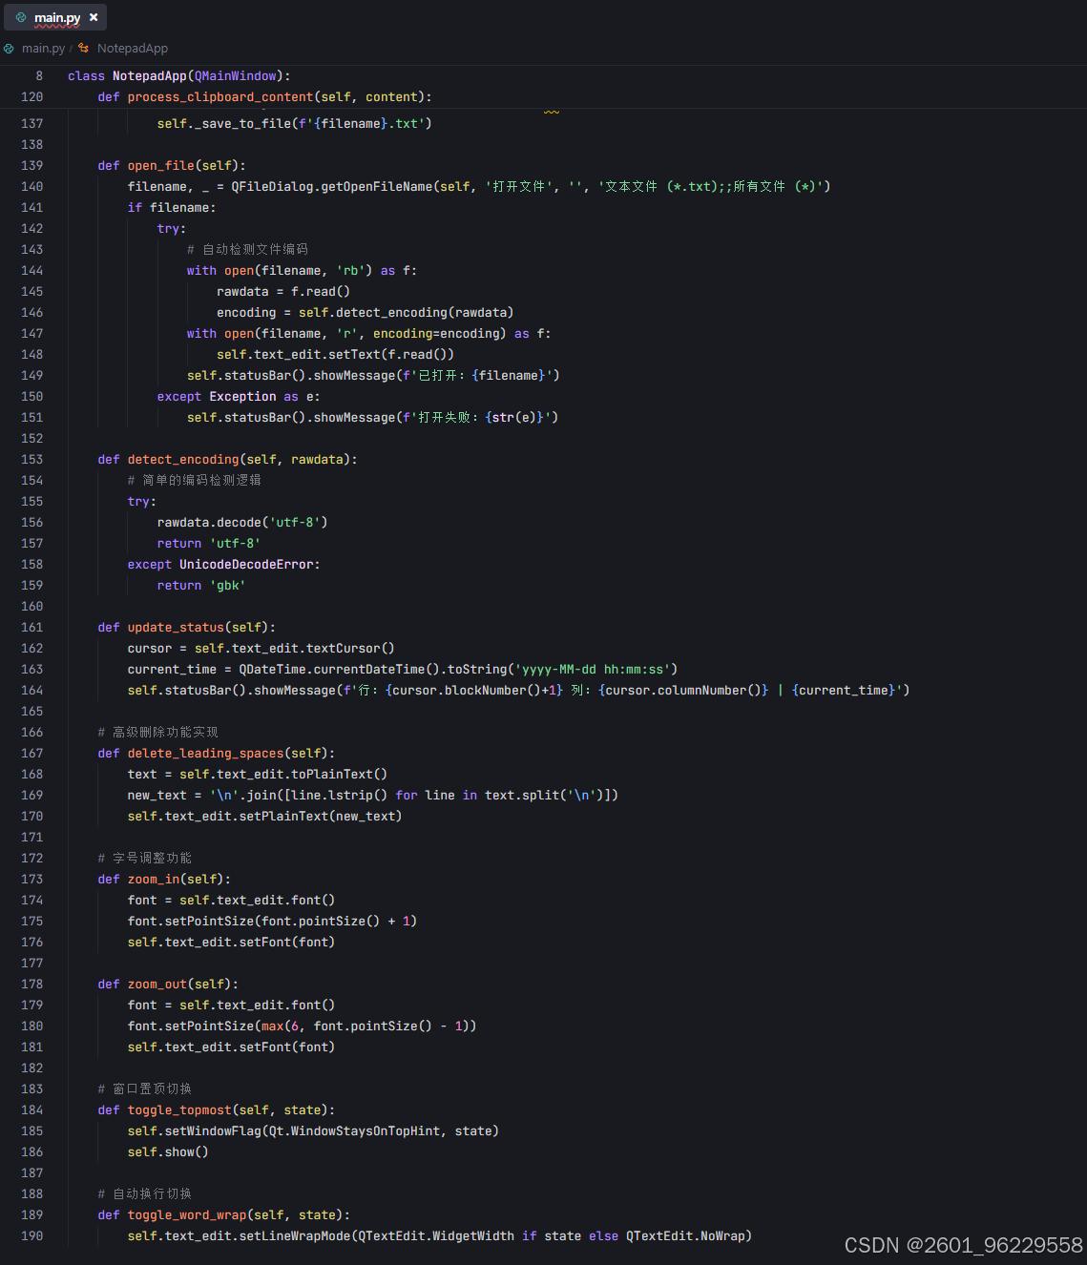This screenshot has width=1087, height=1265.
Task: Click QDateTime.currentDateTime() on line 163
Action: [339, 669]
